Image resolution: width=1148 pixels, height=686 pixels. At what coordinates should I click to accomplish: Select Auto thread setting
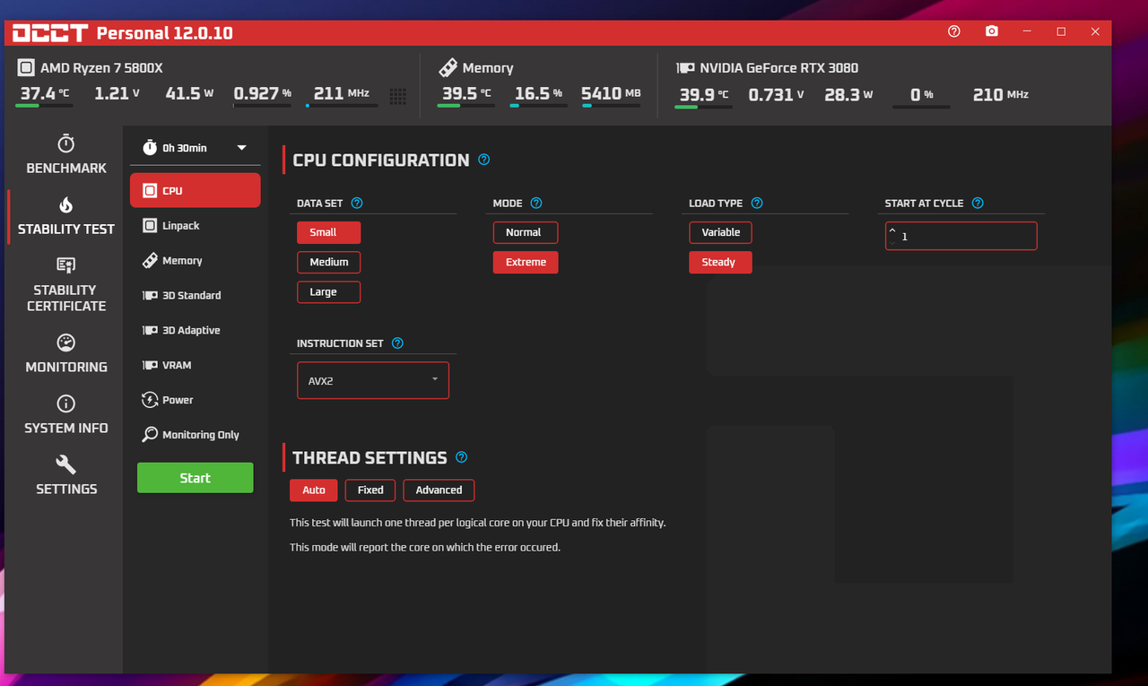point(314,490)
